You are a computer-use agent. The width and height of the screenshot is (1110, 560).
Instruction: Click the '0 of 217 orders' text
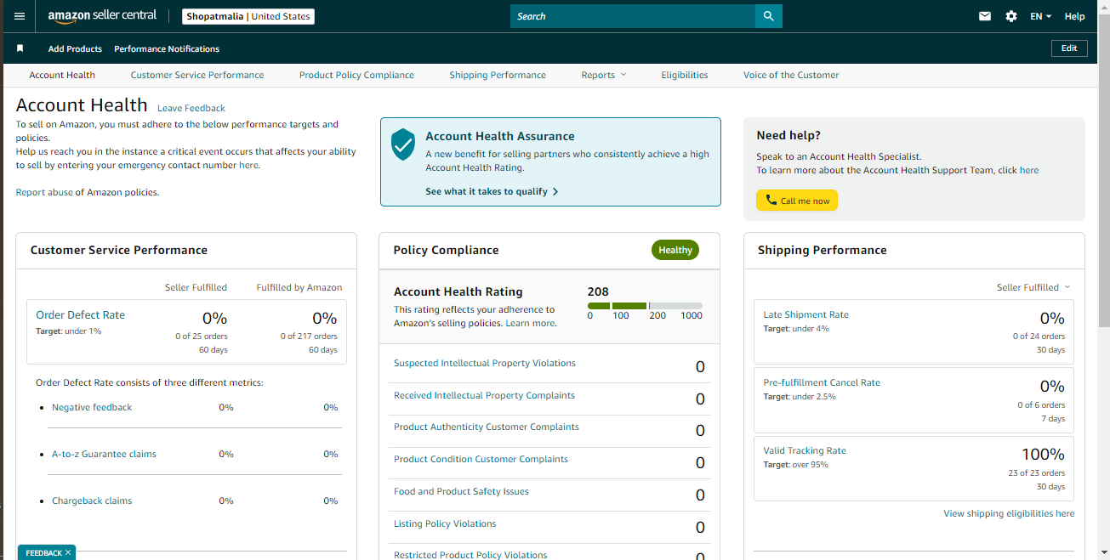309,337
